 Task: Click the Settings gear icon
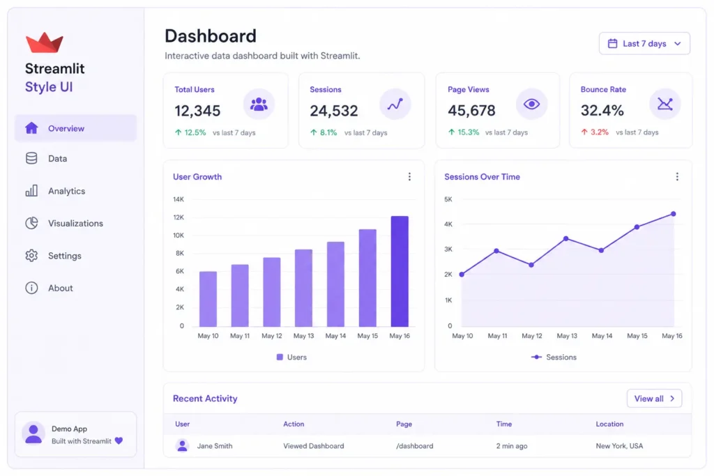tap(31, 255)
